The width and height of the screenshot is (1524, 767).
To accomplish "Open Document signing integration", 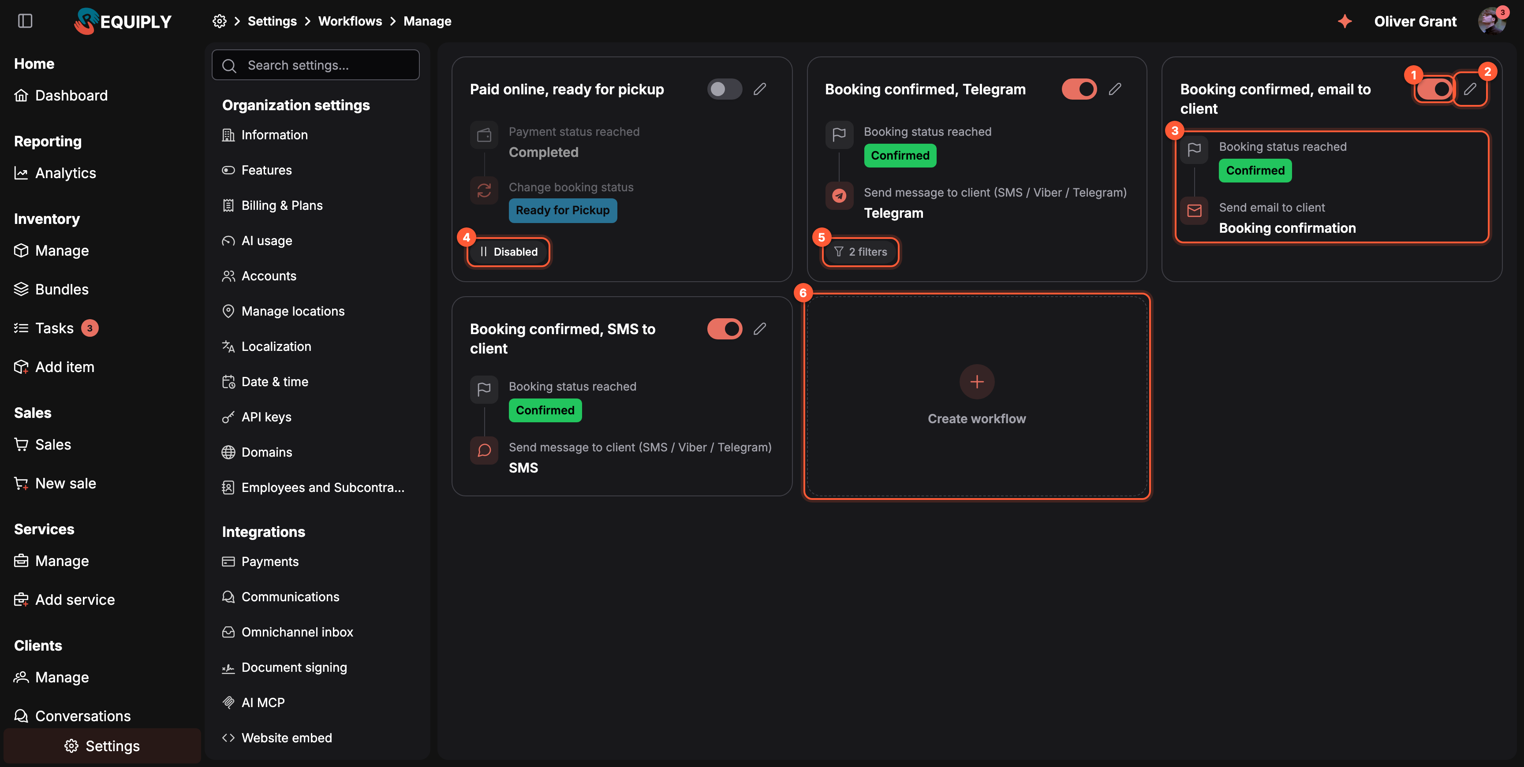I will click(284, 668).
